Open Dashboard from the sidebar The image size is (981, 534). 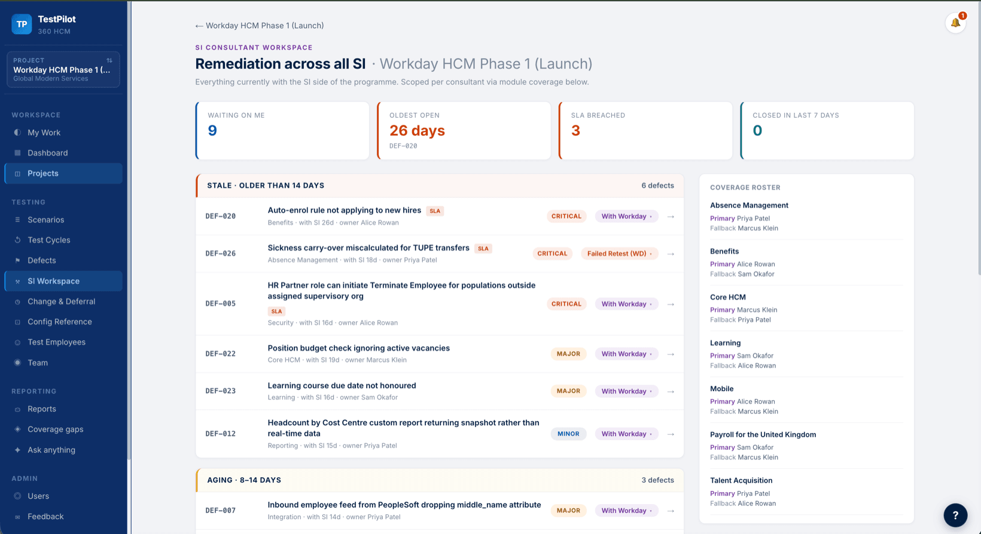click(63, 153)
